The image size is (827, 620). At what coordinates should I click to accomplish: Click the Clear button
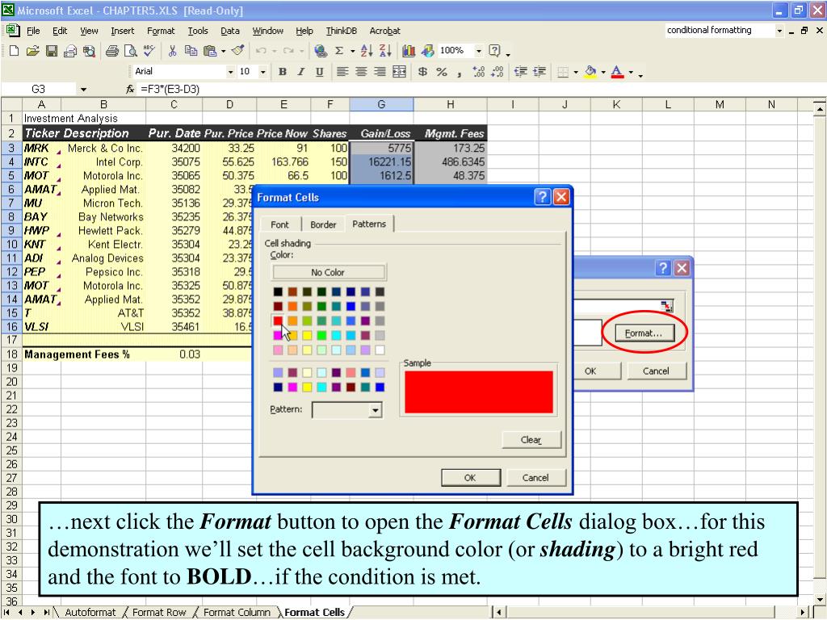531,440
